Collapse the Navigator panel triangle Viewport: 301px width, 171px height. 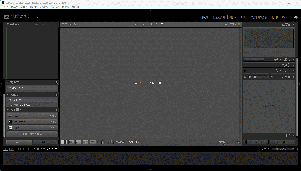[x=8, y=24]
